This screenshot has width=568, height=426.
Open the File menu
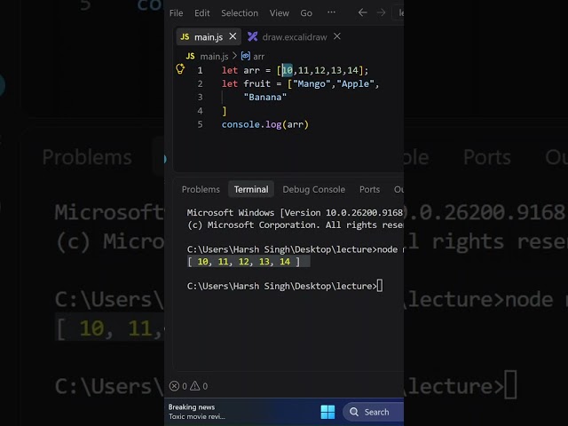[x=176, y=13]
